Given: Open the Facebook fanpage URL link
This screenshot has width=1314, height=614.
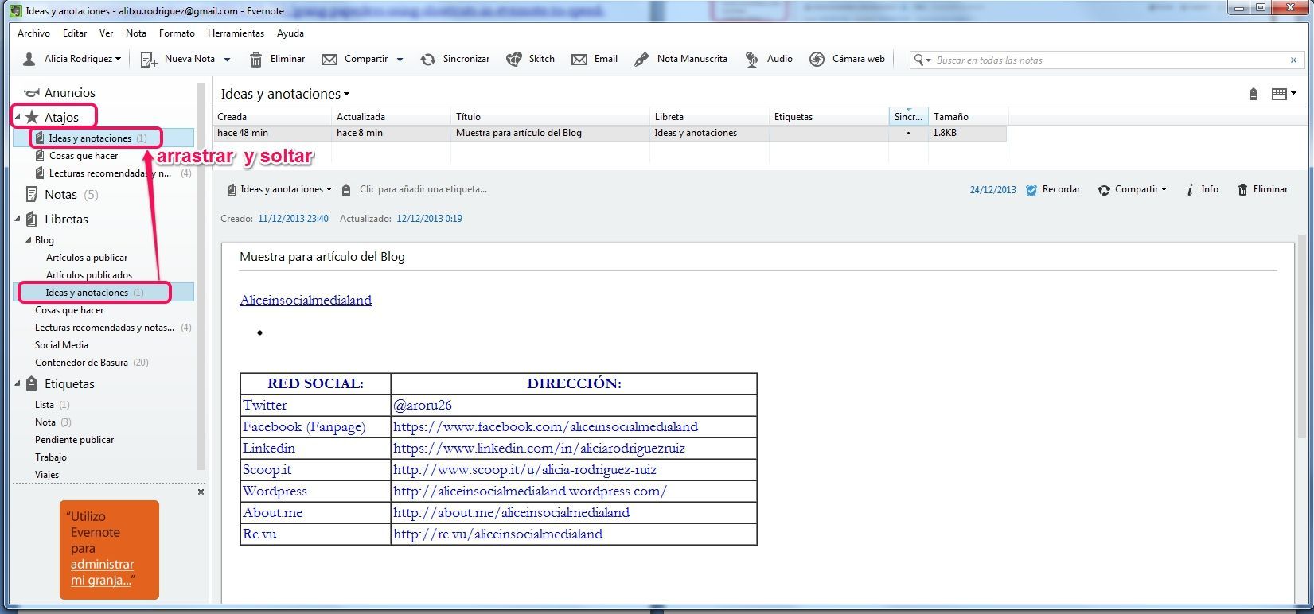Looking at the screenshot, I should [x=545, y=426].
